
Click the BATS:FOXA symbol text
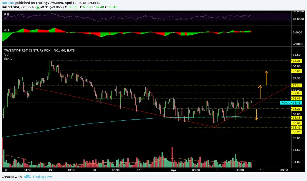pyautogui.click(x=11, y=7)
